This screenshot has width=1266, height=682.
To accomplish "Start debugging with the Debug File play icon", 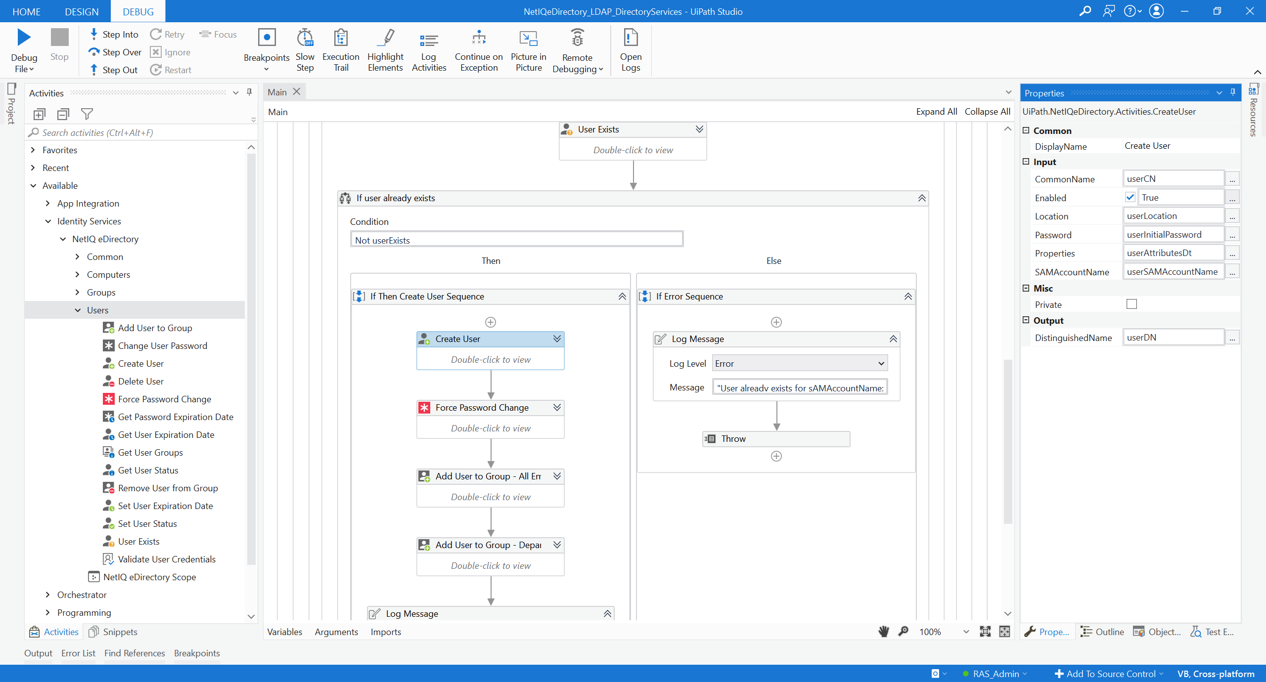I will [24, 38].
